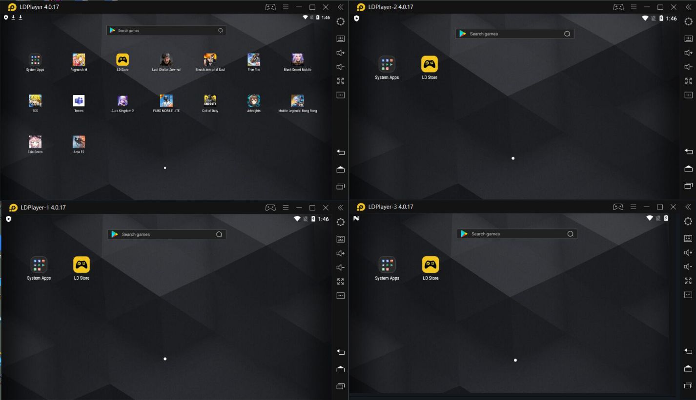Open System Apps in LDPlayer-3 window
This screenshot has height=400, width=696.
pyautogui.click(x=387, y=265)
